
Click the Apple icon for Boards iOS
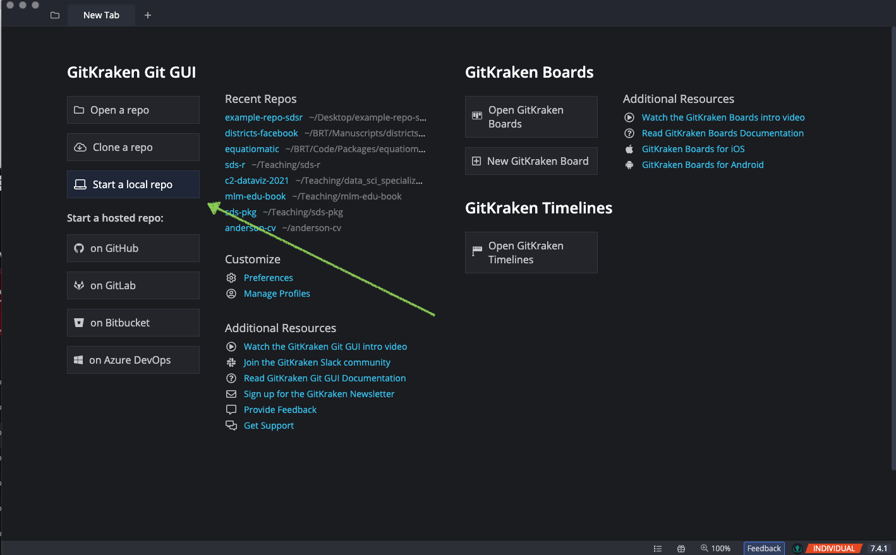[629, 149]
